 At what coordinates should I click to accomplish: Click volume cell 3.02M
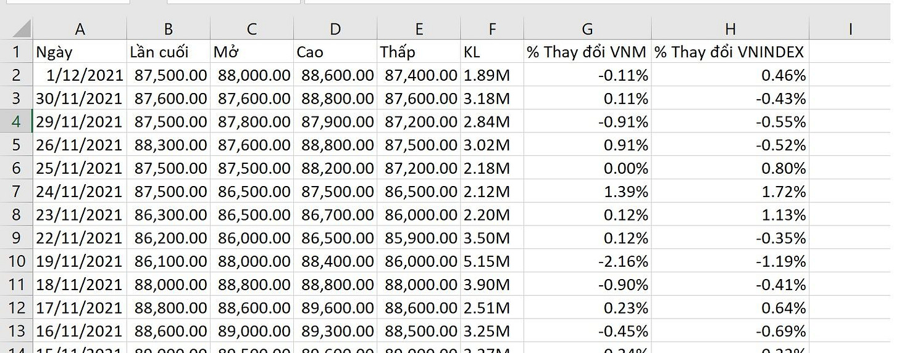click(492, 145)
